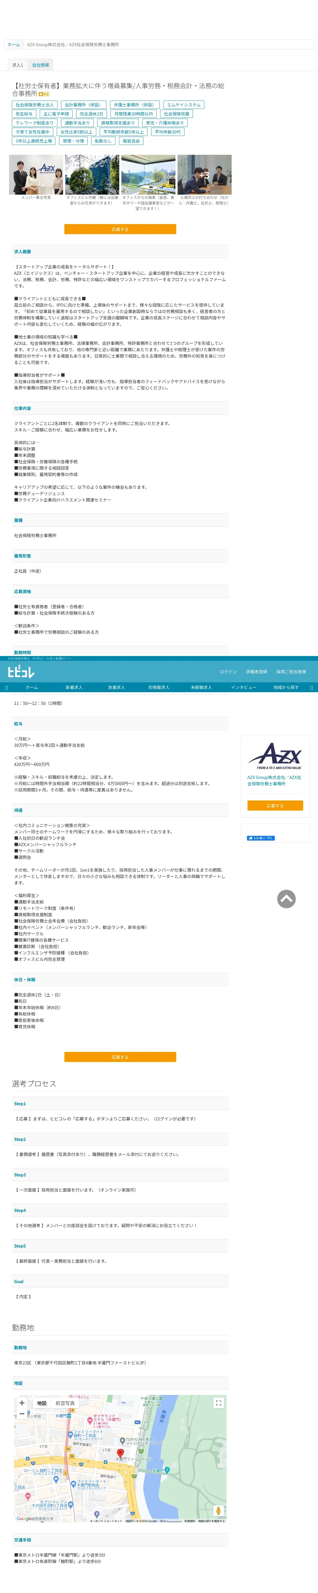Click the 社会保険完備 tag

(x=176, y=114)
